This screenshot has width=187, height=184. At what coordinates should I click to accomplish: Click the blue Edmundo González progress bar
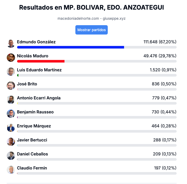click(71, 47)
